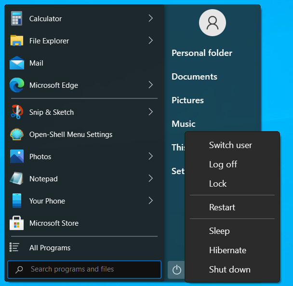Click the Snip & Sketch text label

tap(52, 112)
